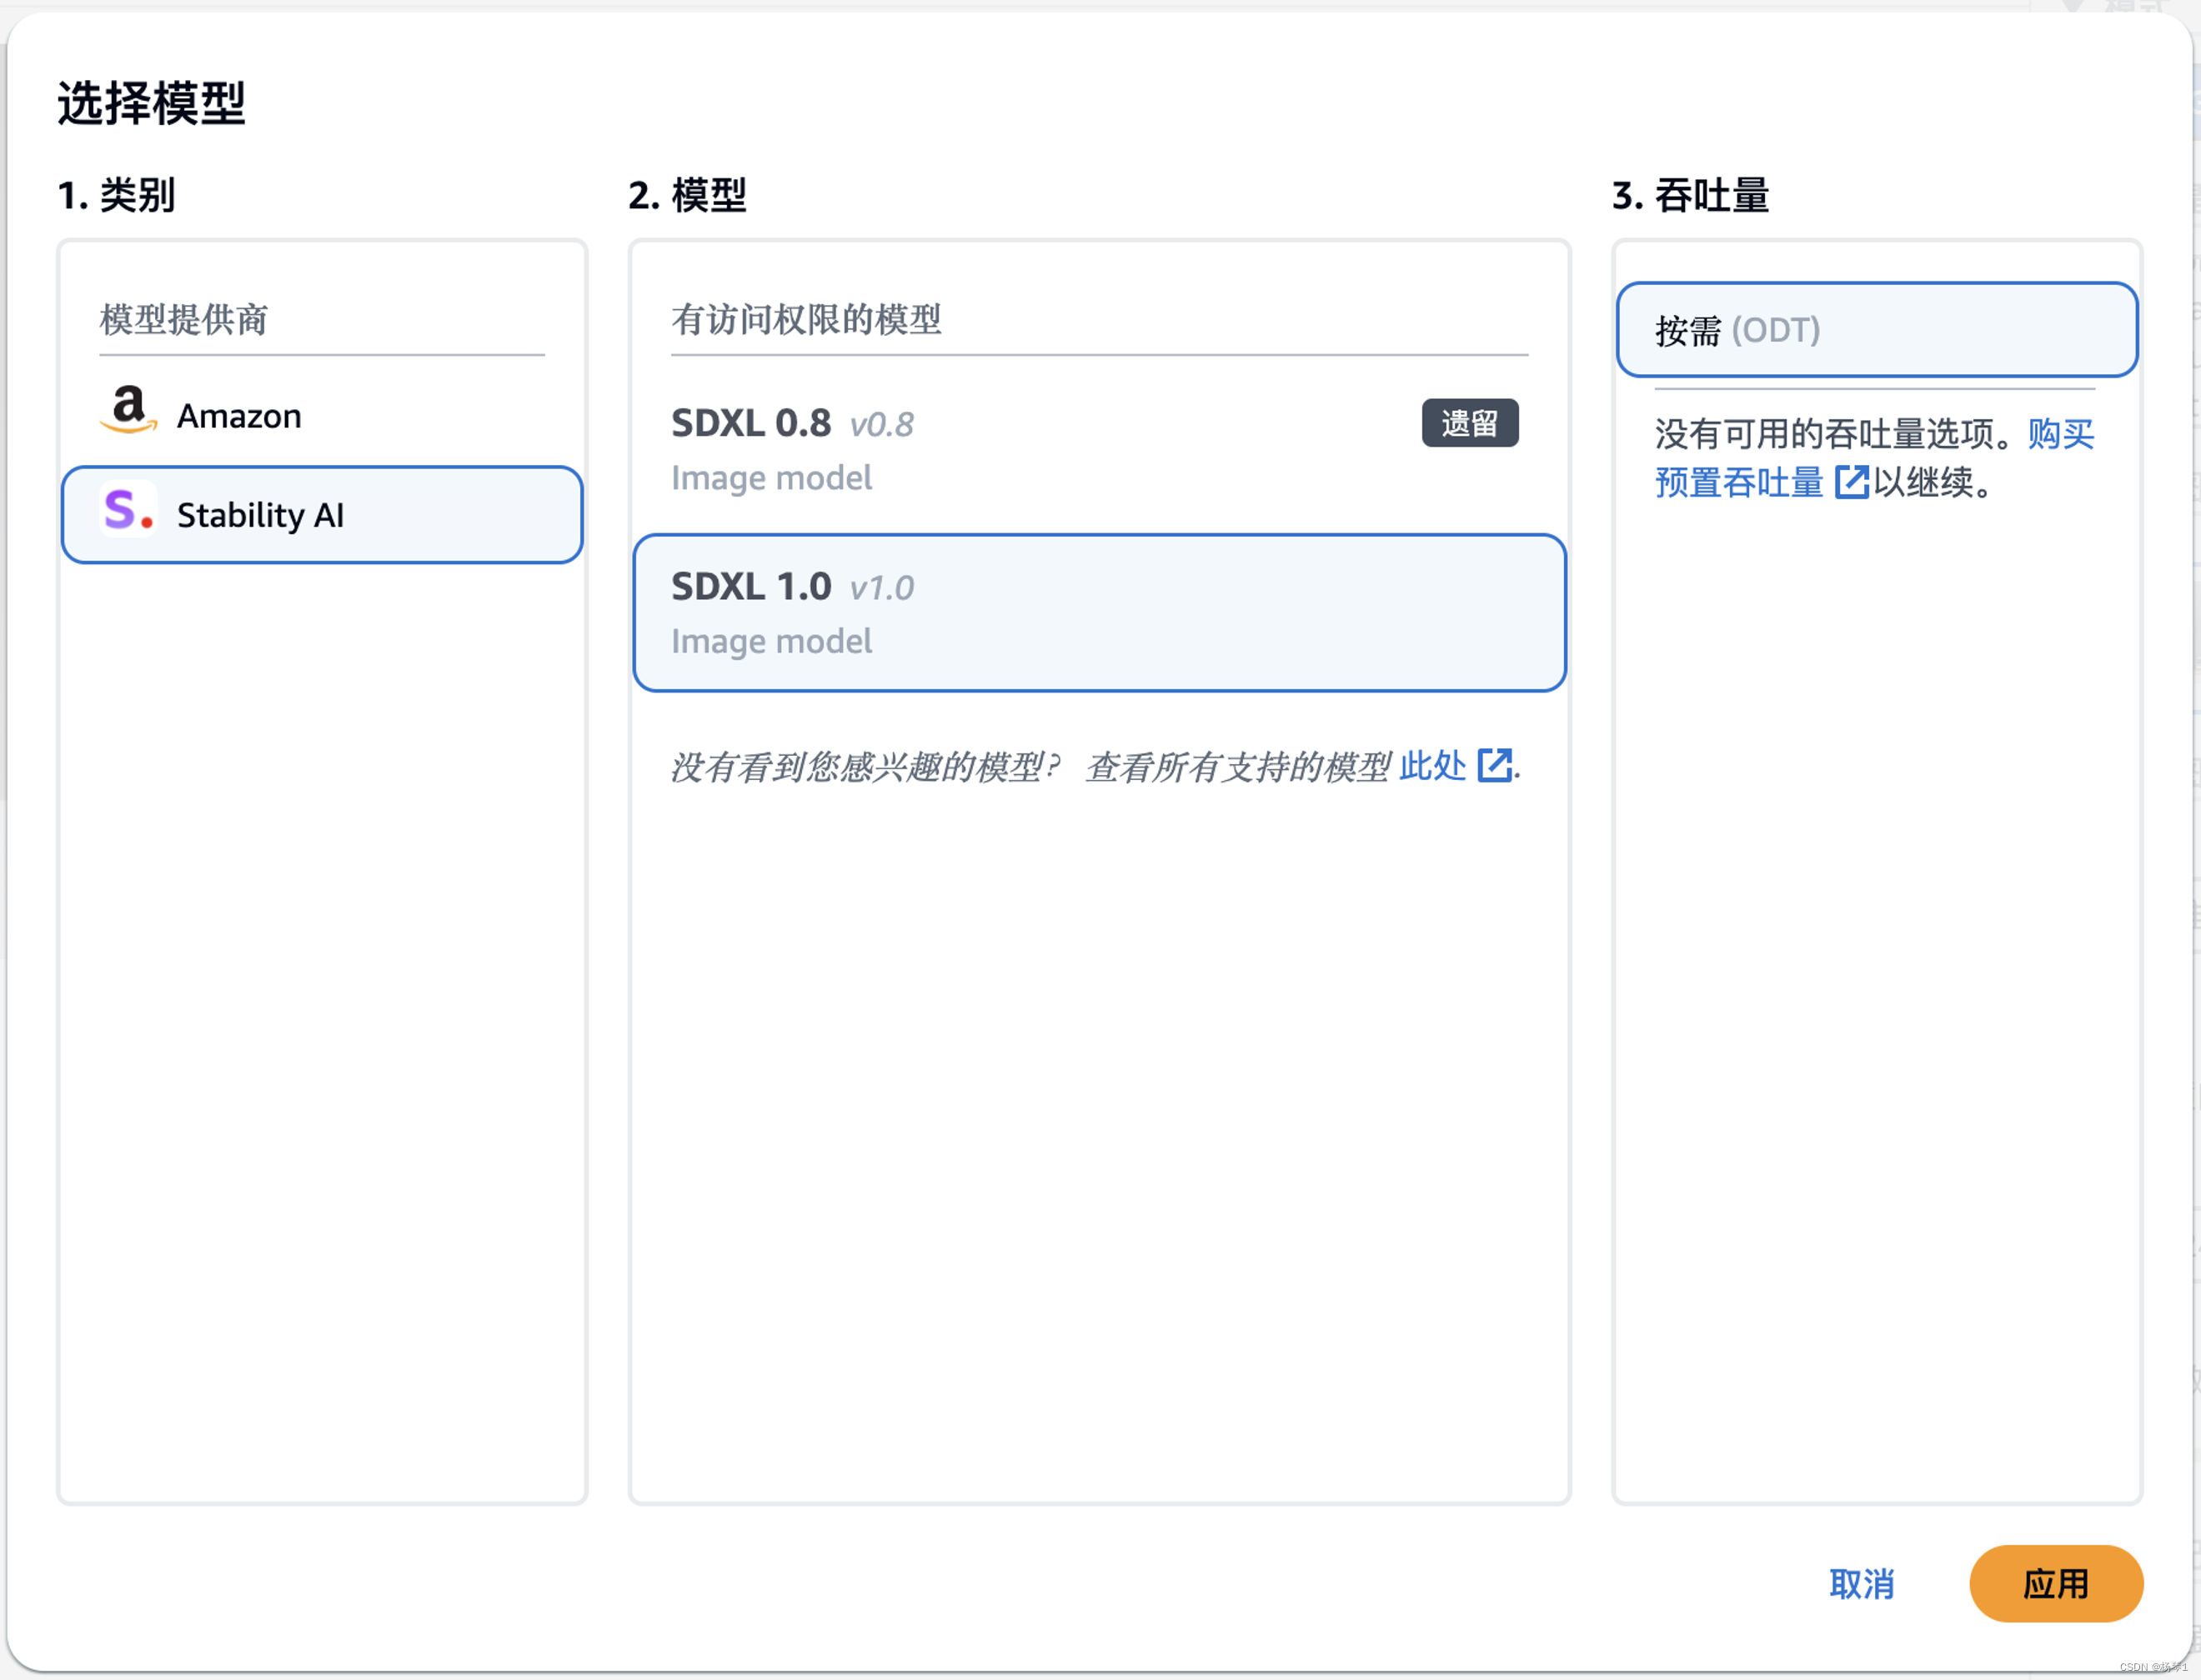Click the 遗留 legacy badge
This screenshot has width=2201, height=1680.
(x=1470, y=423)
